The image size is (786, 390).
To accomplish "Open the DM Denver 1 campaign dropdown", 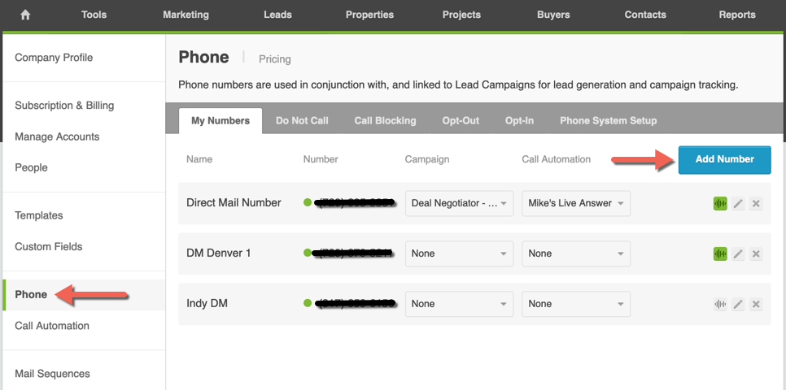I will click(459, 253).
